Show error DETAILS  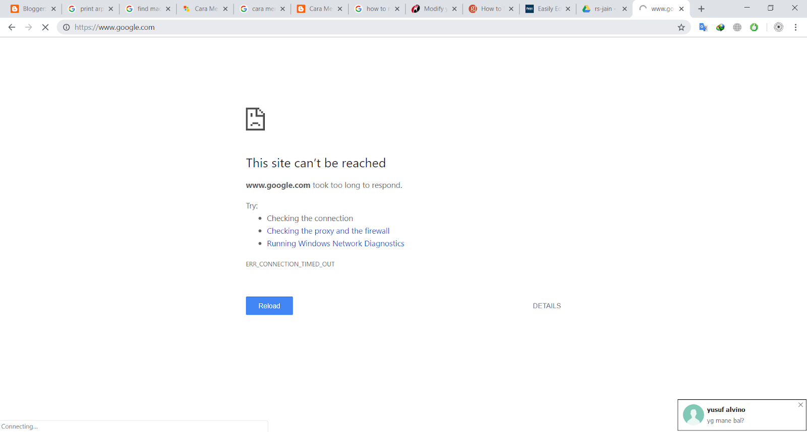point(547,306)
